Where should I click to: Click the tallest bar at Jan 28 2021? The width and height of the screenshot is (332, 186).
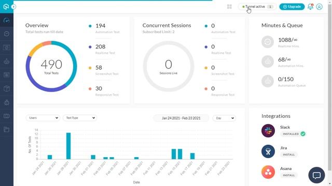68,146
